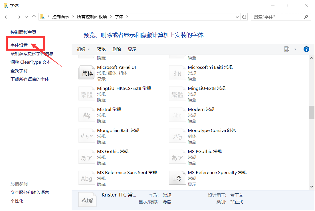The width and height of the screenshot is (315, 211).
Task: Open the 个性化 link
Action: (17, 201)
